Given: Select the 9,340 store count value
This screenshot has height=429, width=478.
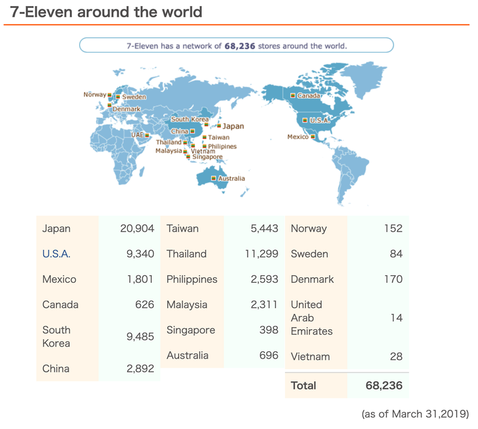Looking at the screenshot, I should click(x=140, y=254).
